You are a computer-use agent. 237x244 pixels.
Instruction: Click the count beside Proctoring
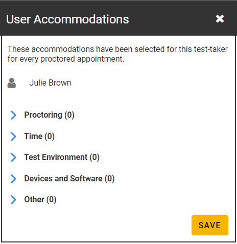[x=69, y=115]
